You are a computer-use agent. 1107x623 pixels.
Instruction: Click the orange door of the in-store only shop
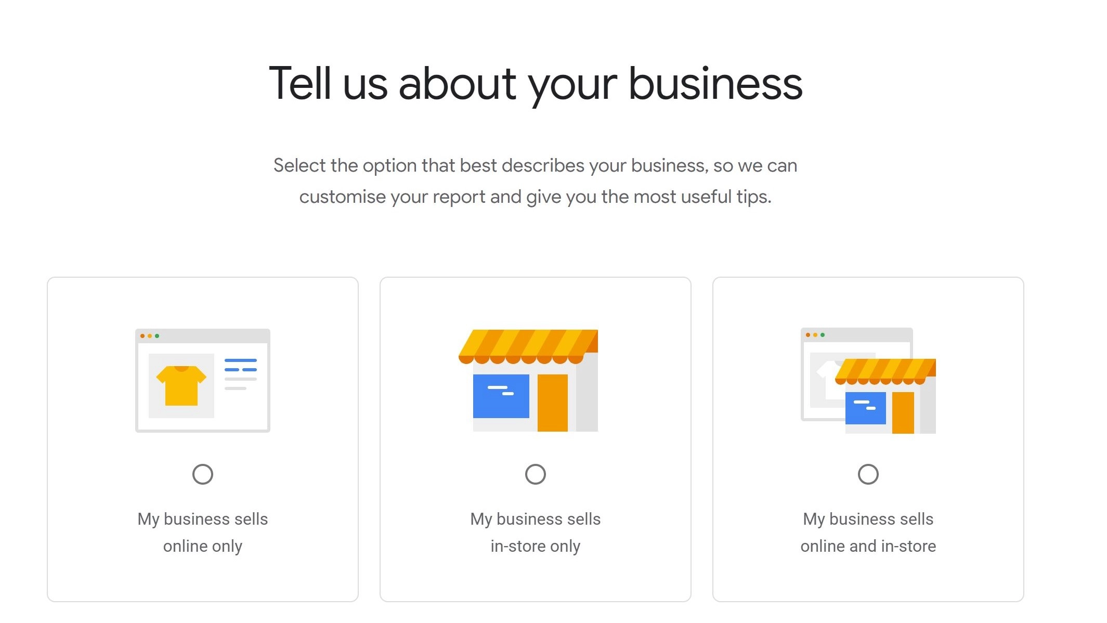point(552,403)
